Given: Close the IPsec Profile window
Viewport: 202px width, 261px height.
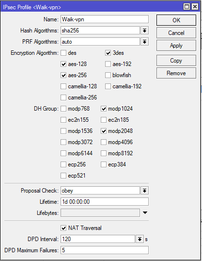Looking at the screenshot, I should 195,7.
